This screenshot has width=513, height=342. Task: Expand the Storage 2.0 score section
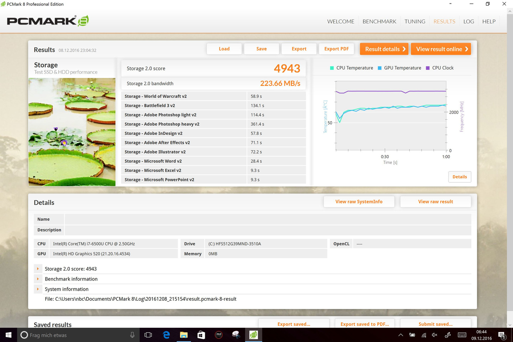click(38, 269)
